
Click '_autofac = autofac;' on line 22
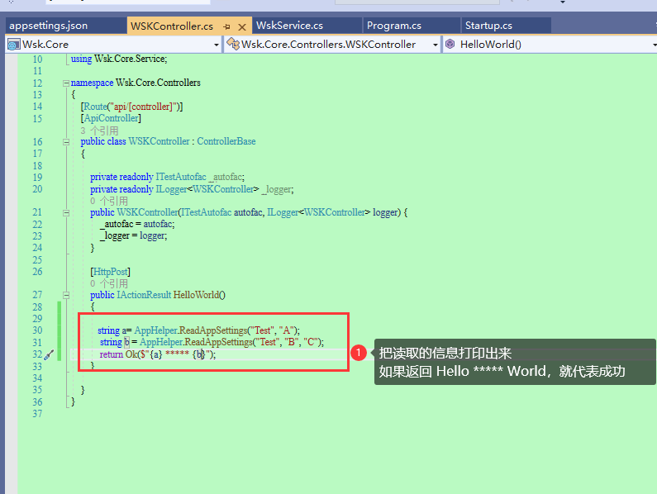[137, 225]
